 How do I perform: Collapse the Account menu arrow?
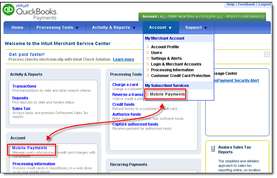click(170, 28)
